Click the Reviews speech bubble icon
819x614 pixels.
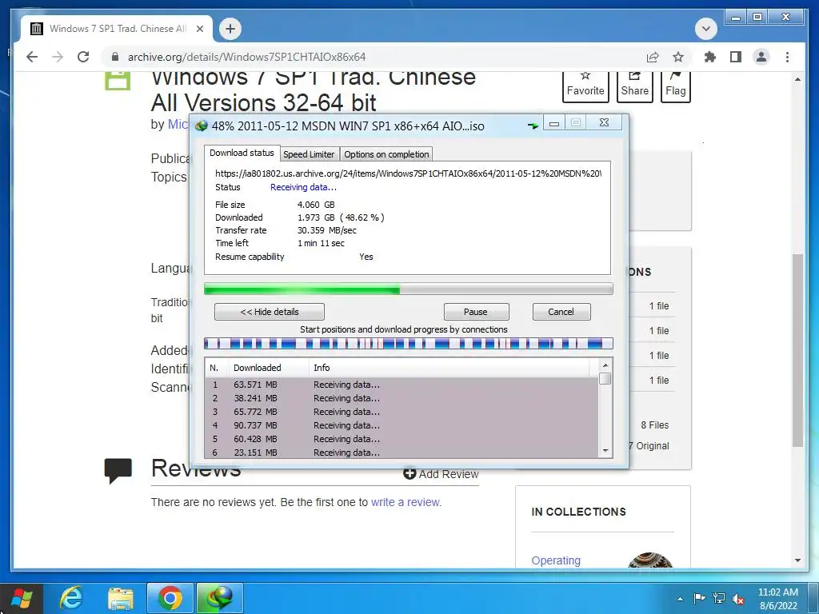click(118, 470)
